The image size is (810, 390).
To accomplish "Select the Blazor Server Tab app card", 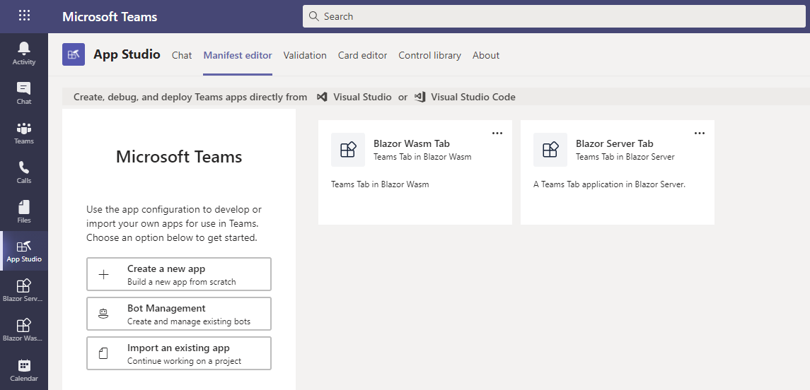I will pyautogui.click(x=618, y=172).
